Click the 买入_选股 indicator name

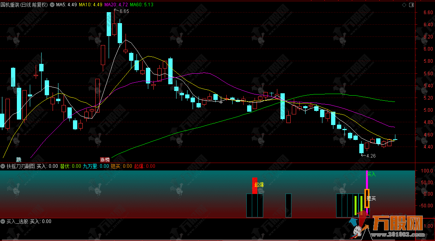click(x=17, y=221)
